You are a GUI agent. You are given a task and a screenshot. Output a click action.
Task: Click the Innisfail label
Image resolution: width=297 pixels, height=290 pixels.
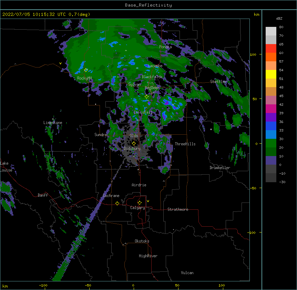coord(143,112)
